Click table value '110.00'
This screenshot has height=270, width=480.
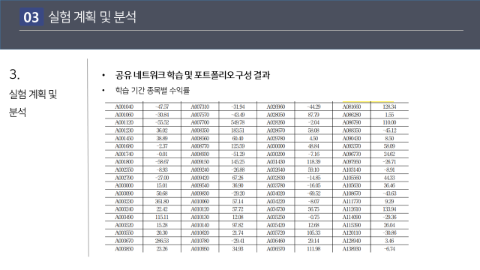pyautogui.click(x=390, y=122)
